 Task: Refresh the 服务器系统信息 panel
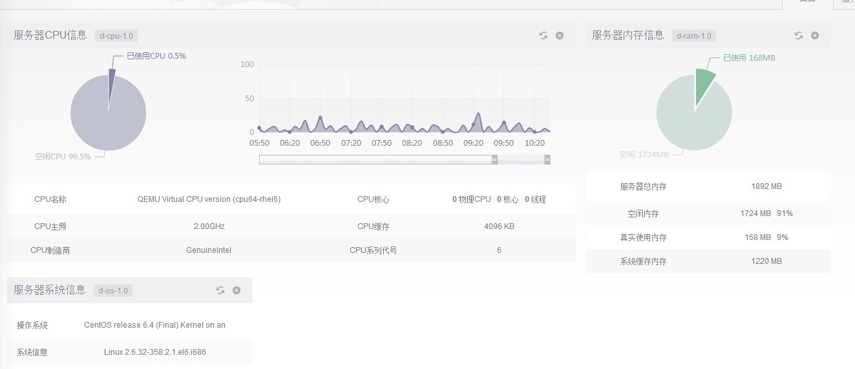pyautogui.click(x=220, y=290)
